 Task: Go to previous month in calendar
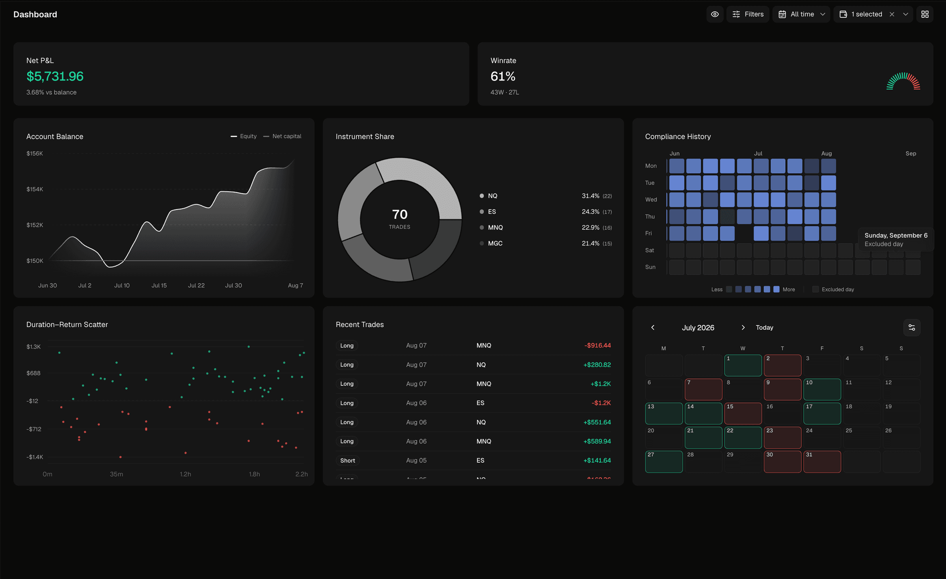point(653,327)
